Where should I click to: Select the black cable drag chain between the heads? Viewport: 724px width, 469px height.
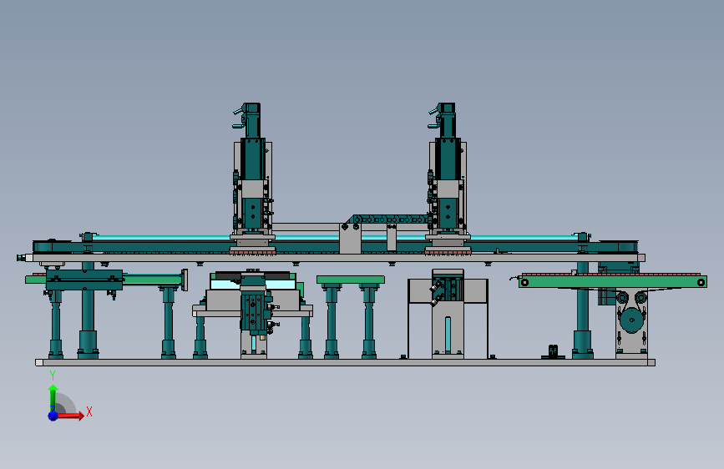(x=390, y=219)
